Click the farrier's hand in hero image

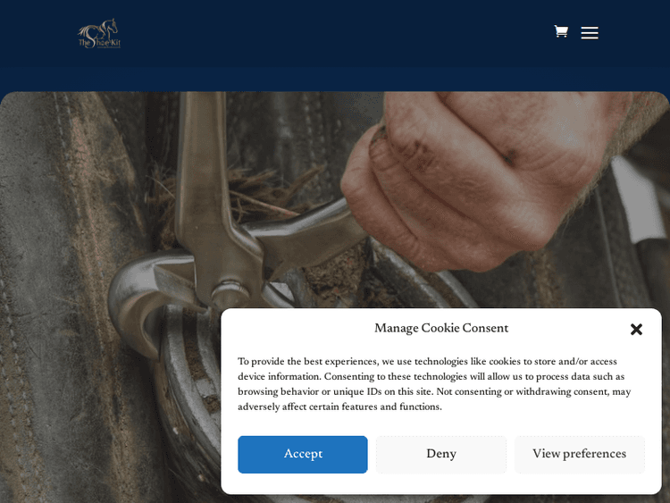(x=479, y=180)
